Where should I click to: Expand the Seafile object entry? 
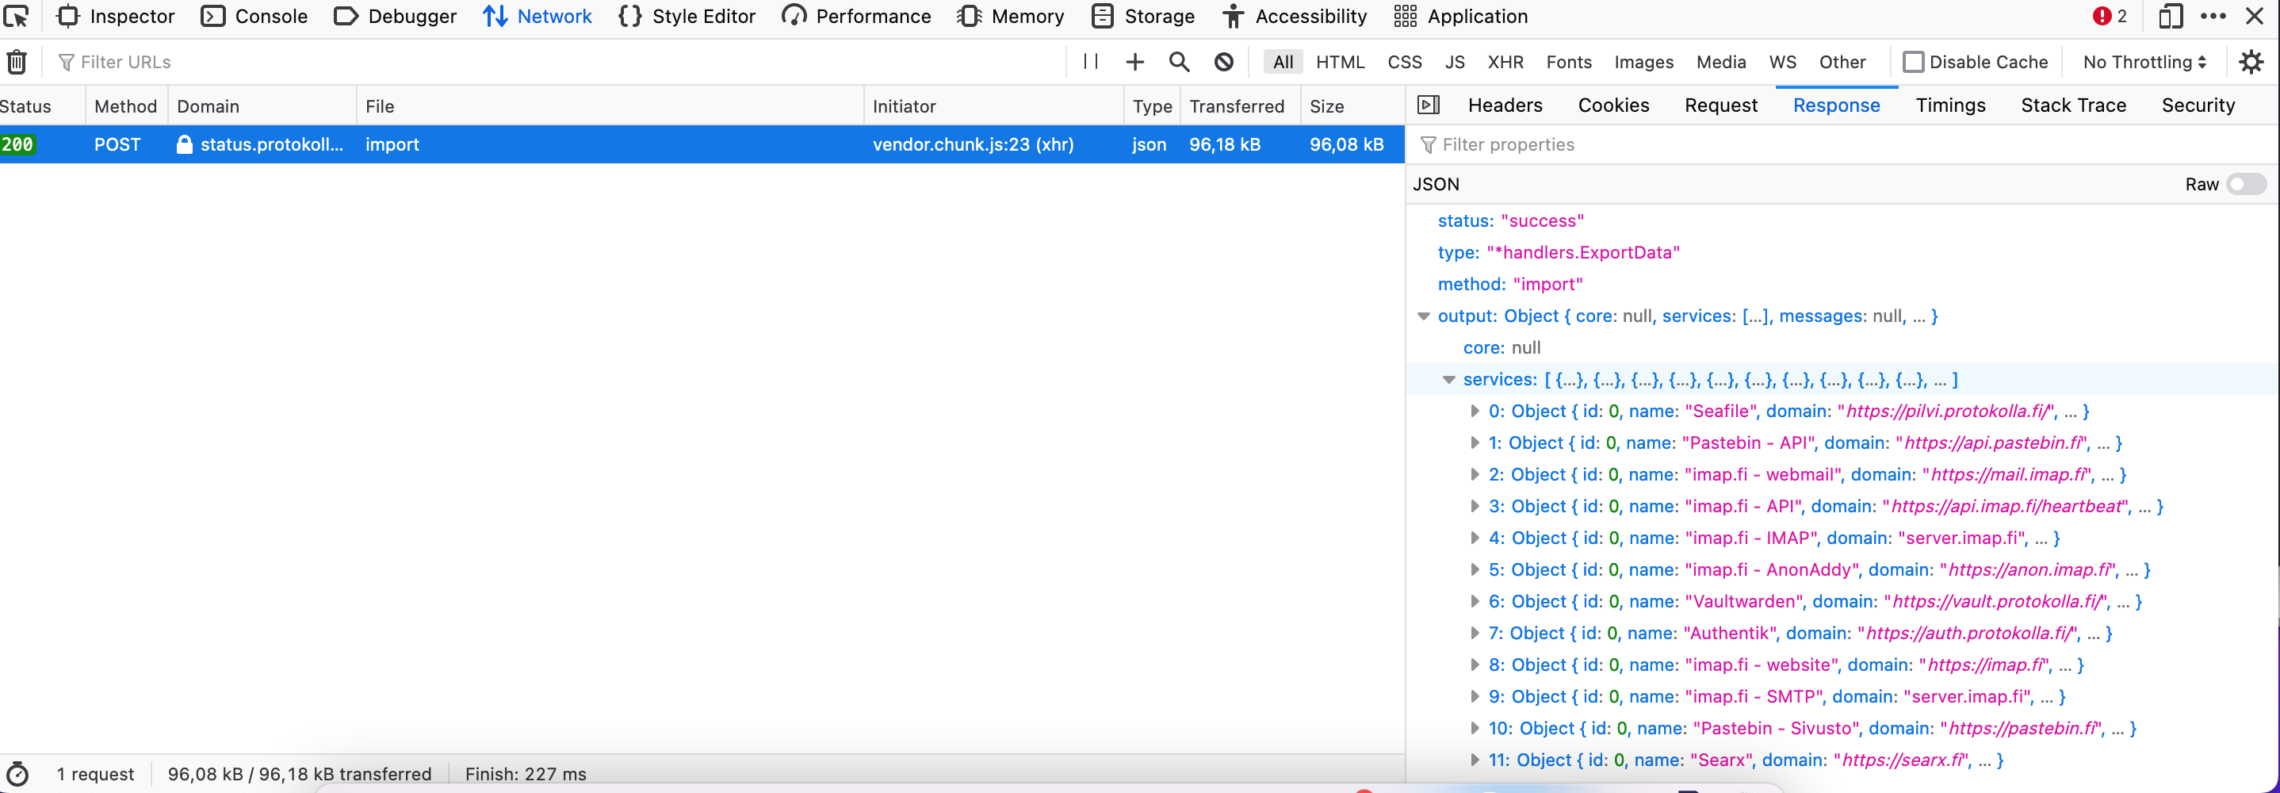[x=1475, y=411]
